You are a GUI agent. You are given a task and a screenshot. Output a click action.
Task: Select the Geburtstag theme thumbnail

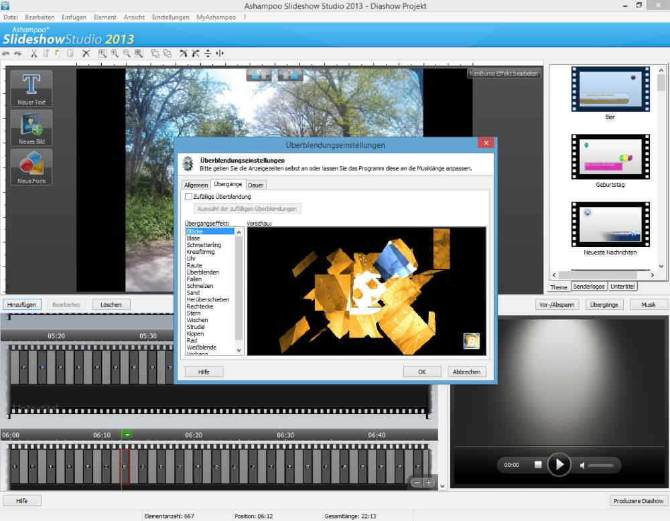(610, 157)
